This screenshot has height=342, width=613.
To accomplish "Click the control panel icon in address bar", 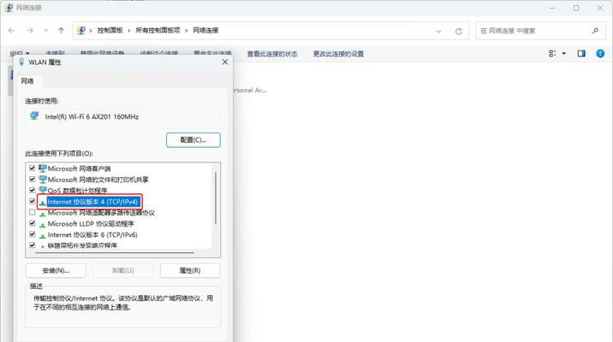I will point(81,31).
